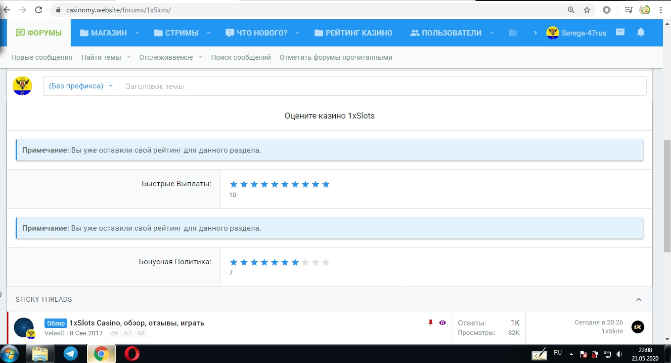
Task: Switch to the Стримы tab
Action: (x=176, y=33)
